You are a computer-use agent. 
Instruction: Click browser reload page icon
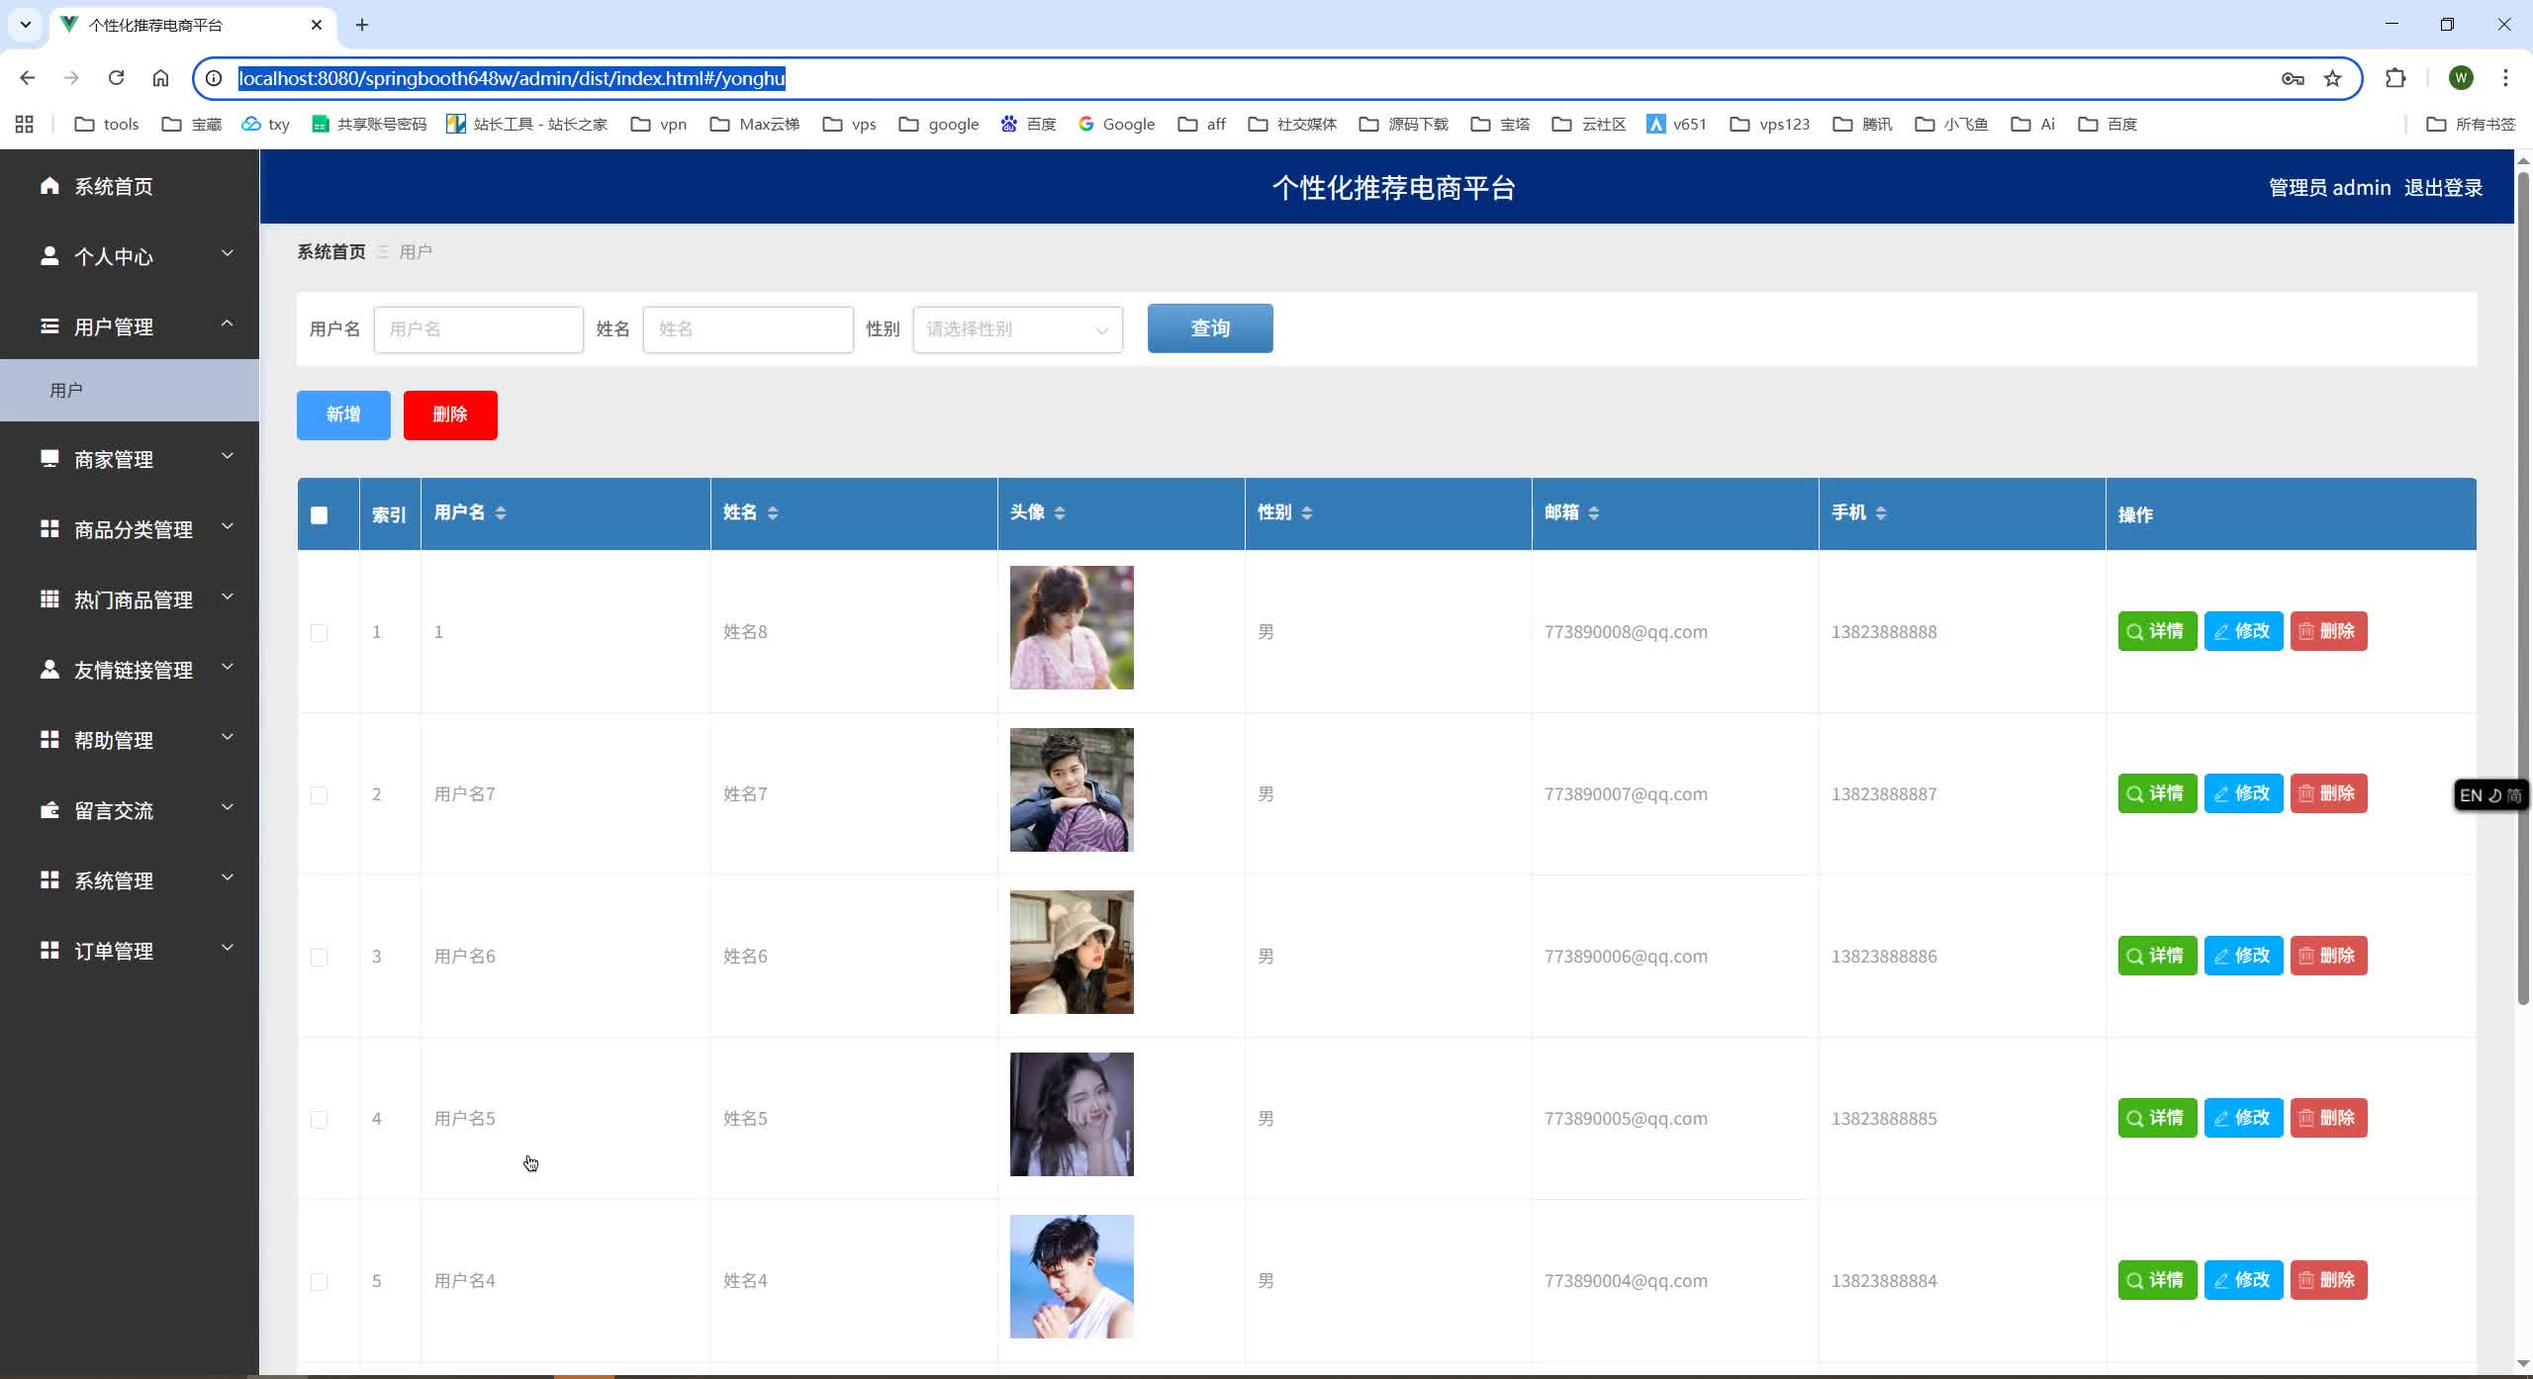click(116, 78)
